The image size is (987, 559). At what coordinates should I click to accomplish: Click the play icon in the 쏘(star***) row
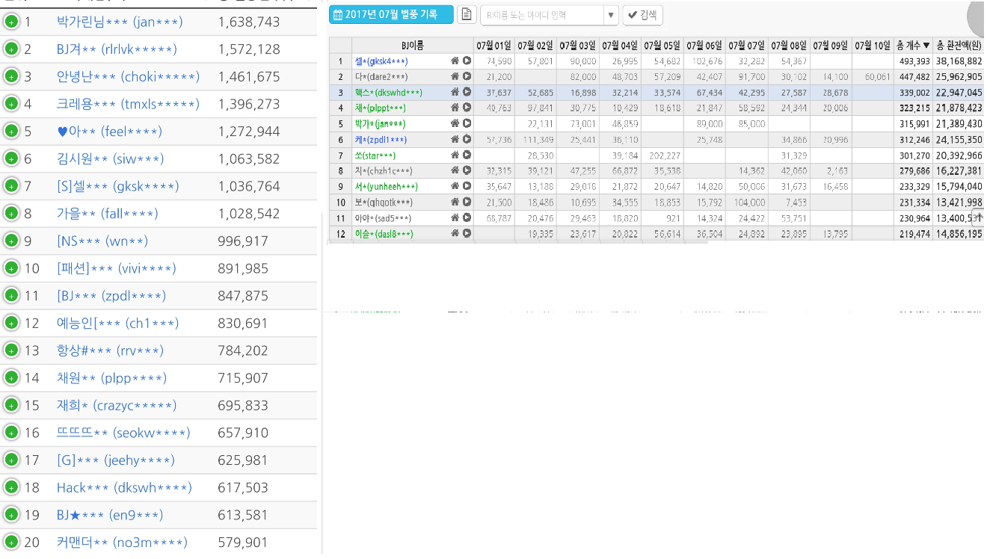pos(467,155)
